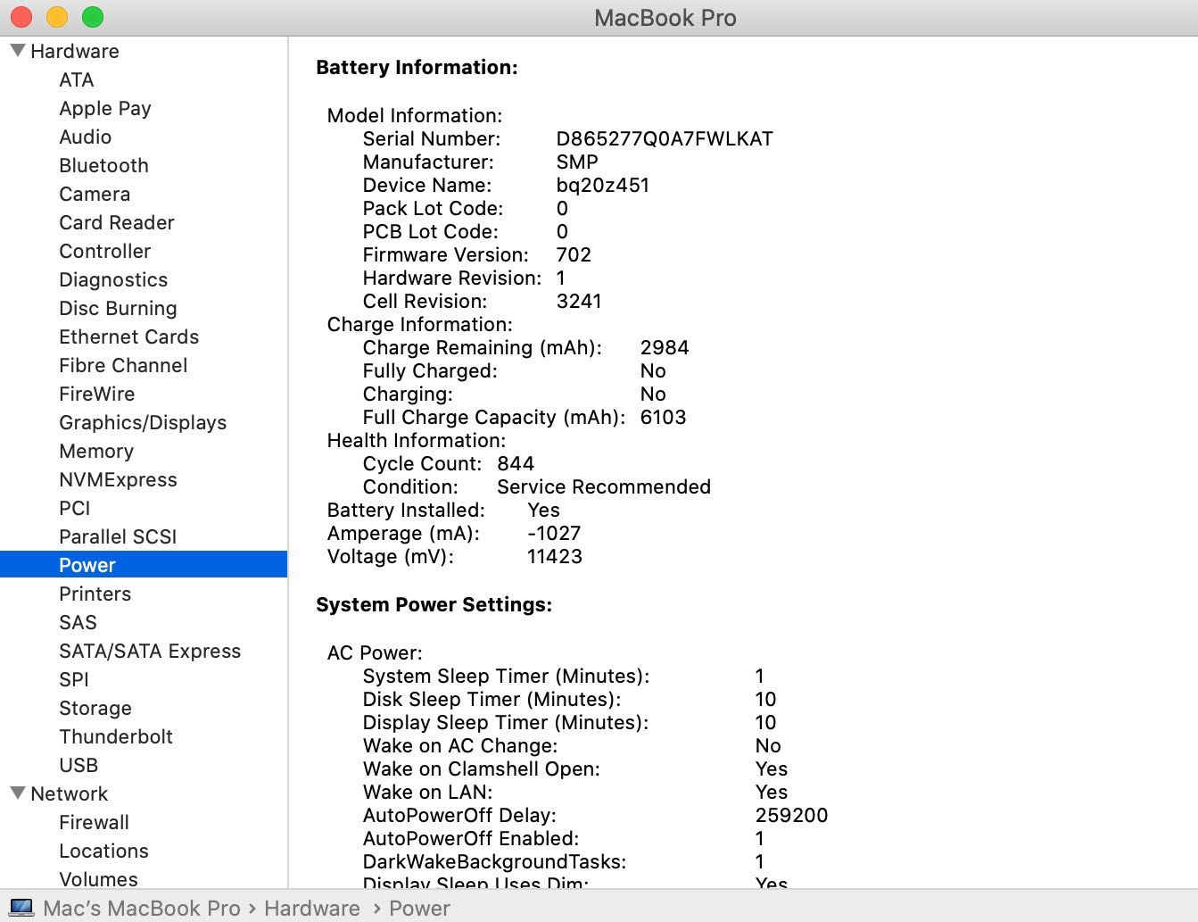Image resolution: width=1198 pixels, height=922 pixels.
Task: Click the Charge Information subheading
Action: click(x=419, y=324)
